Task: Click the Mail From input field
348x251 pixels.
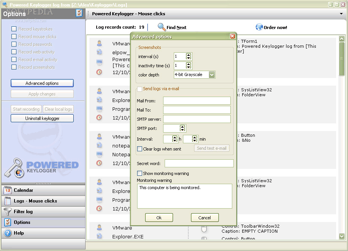Action: tap(197, 100)
